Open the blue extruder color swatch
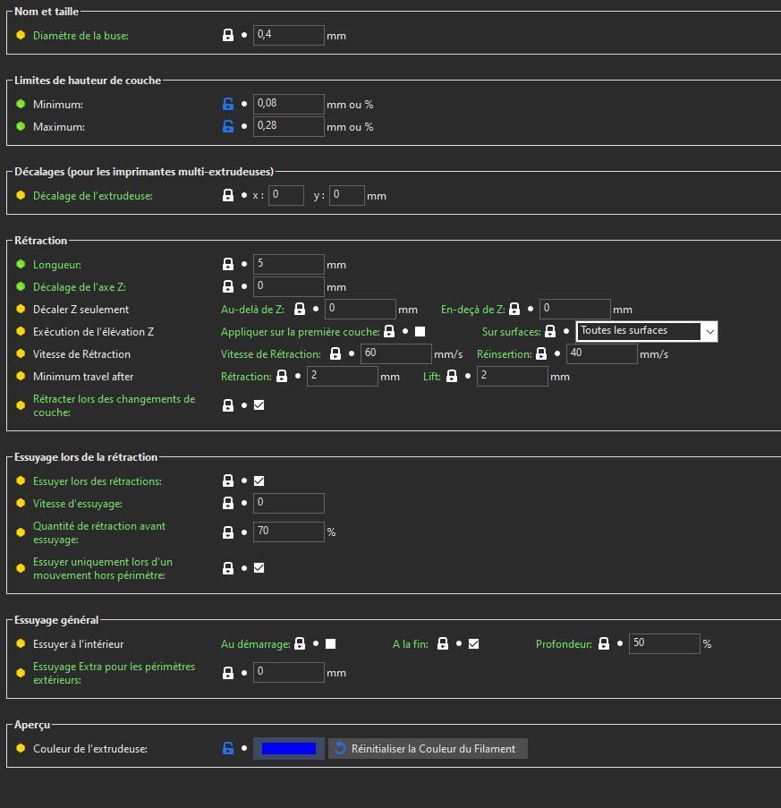 pyautogui.click(x=288, y=748)
